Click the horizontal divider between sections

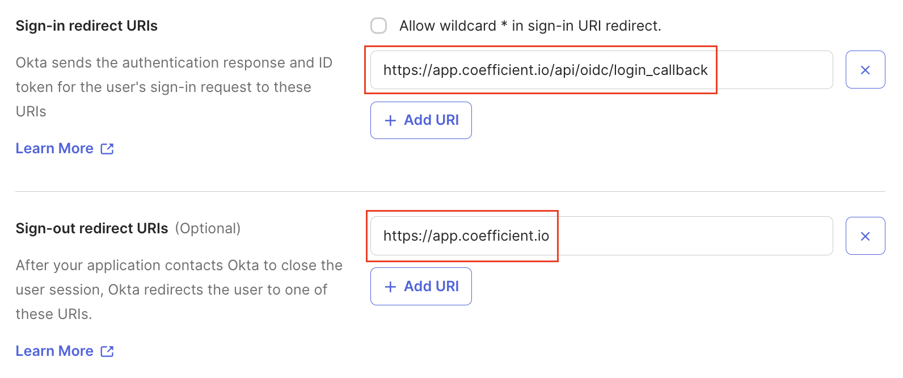[x=450, y=192]
